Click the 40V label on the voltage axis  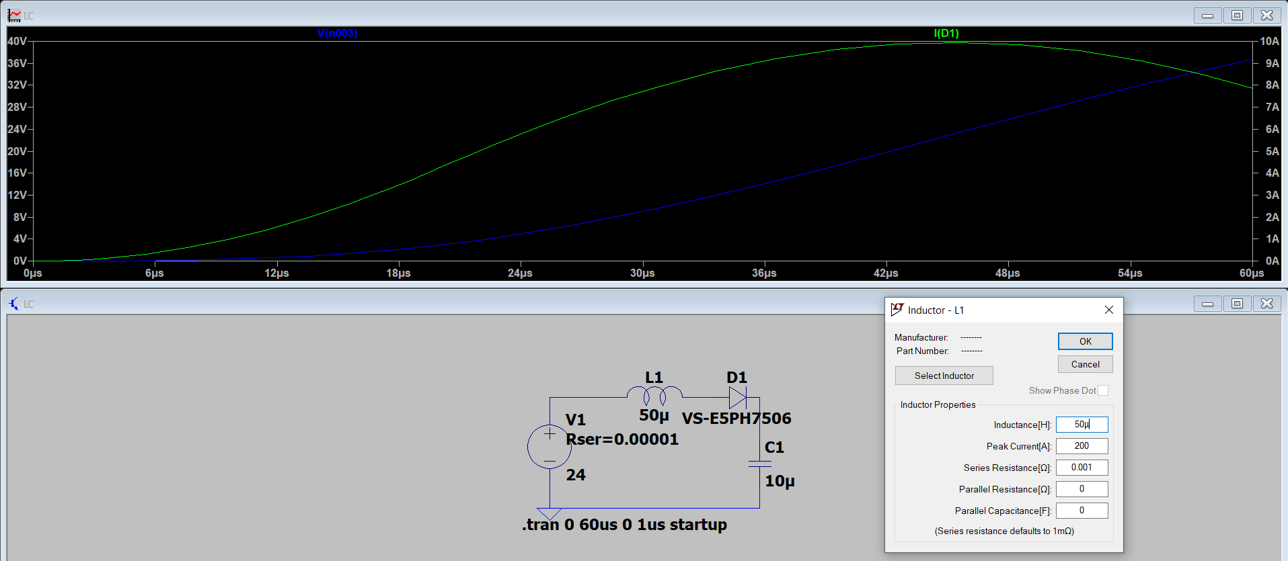(17, 41)
